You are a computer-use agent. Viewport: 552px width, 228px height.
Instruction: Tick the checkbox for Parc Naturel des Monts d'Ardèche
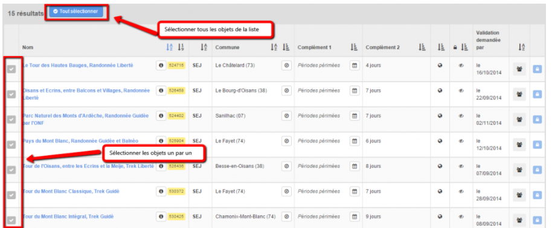(x=11, y=119)
